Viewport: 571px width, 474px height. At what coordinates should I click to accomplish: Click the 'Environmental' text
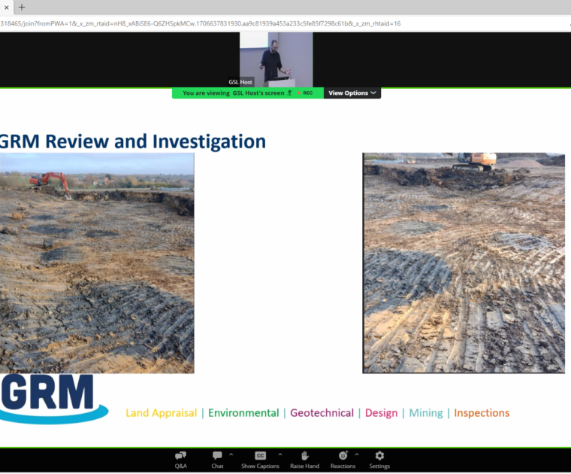click(243, 413)
